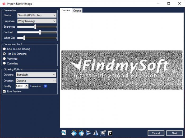Select Line To Line Tracing option
Image resolution: width=185 pixels, height=138 pixels.
pos(4,49)
